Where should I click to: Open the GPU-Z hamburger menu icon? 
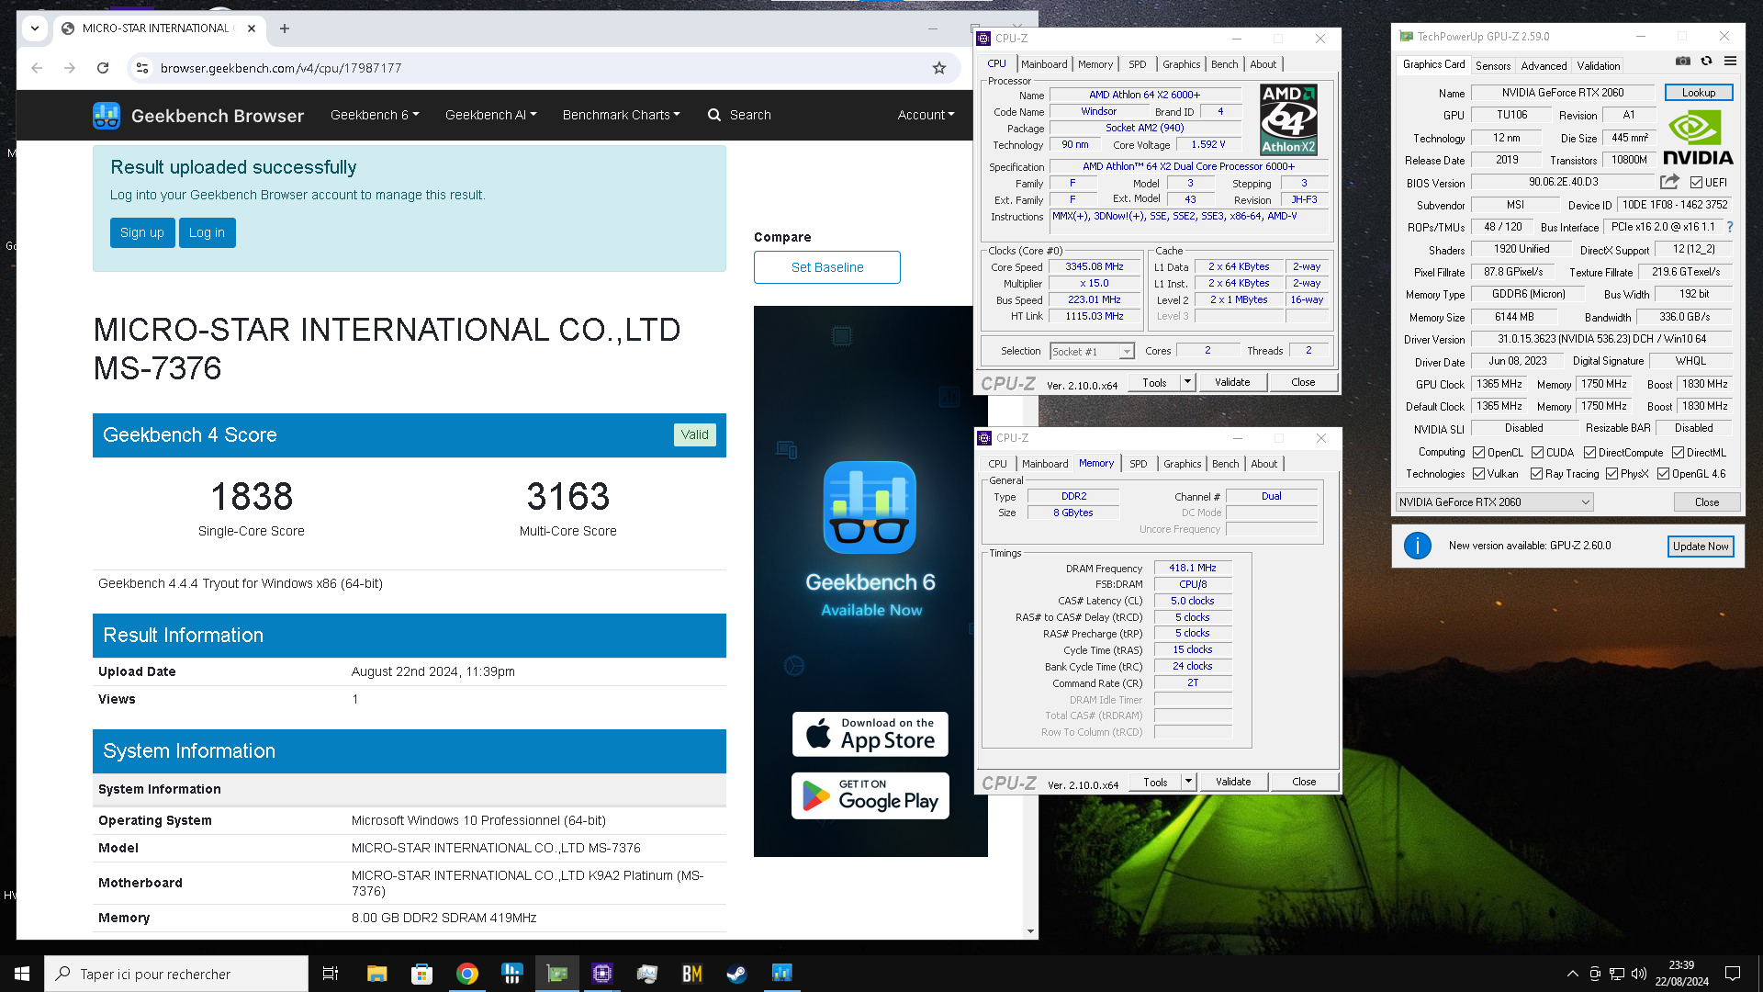[1730, 62]
